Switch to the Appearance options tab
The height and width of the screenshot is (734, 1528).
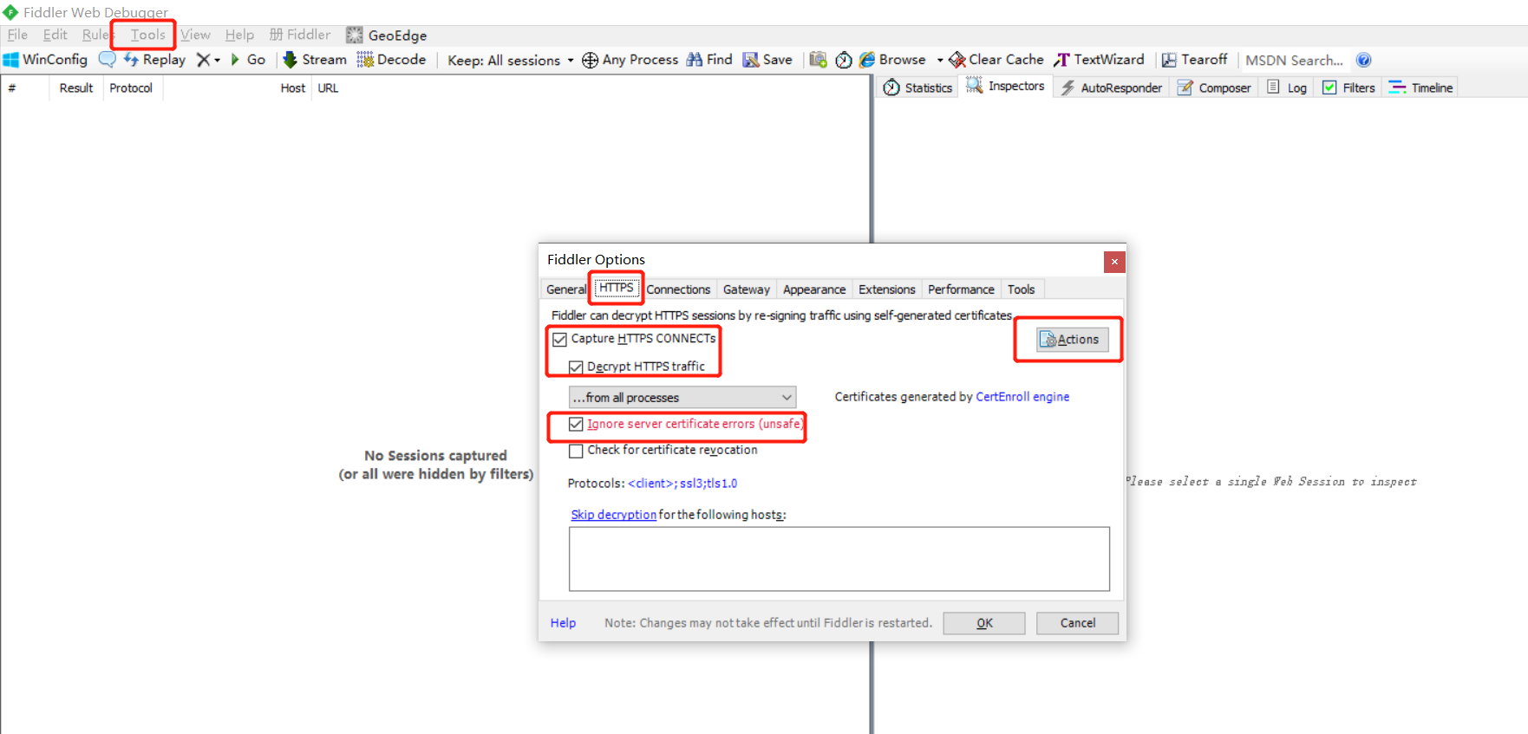click(814, 289)
